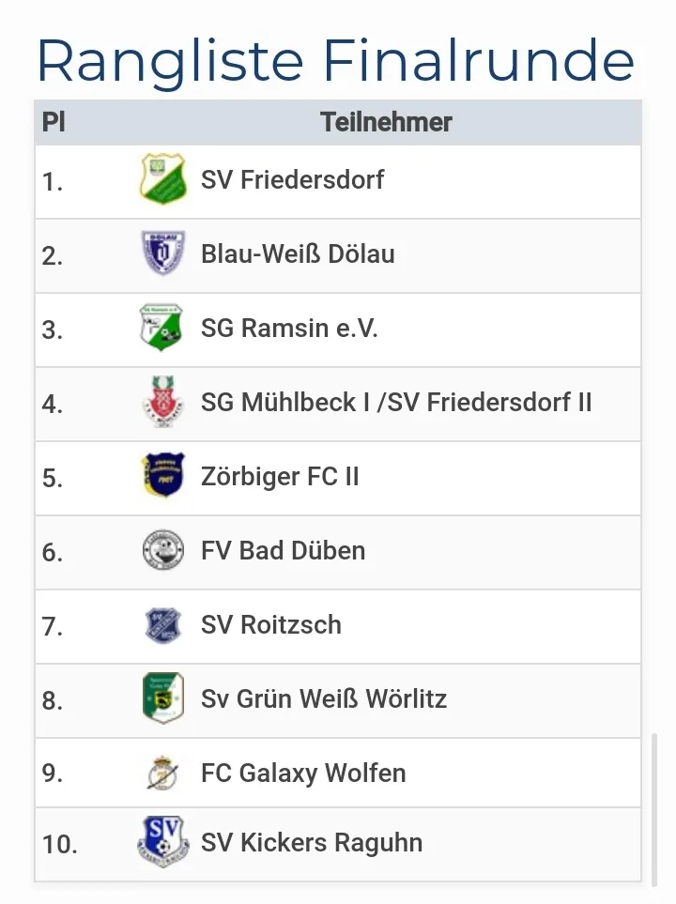
Task: Click the SV Friedersdorf club crest
Action: [162, 179]
